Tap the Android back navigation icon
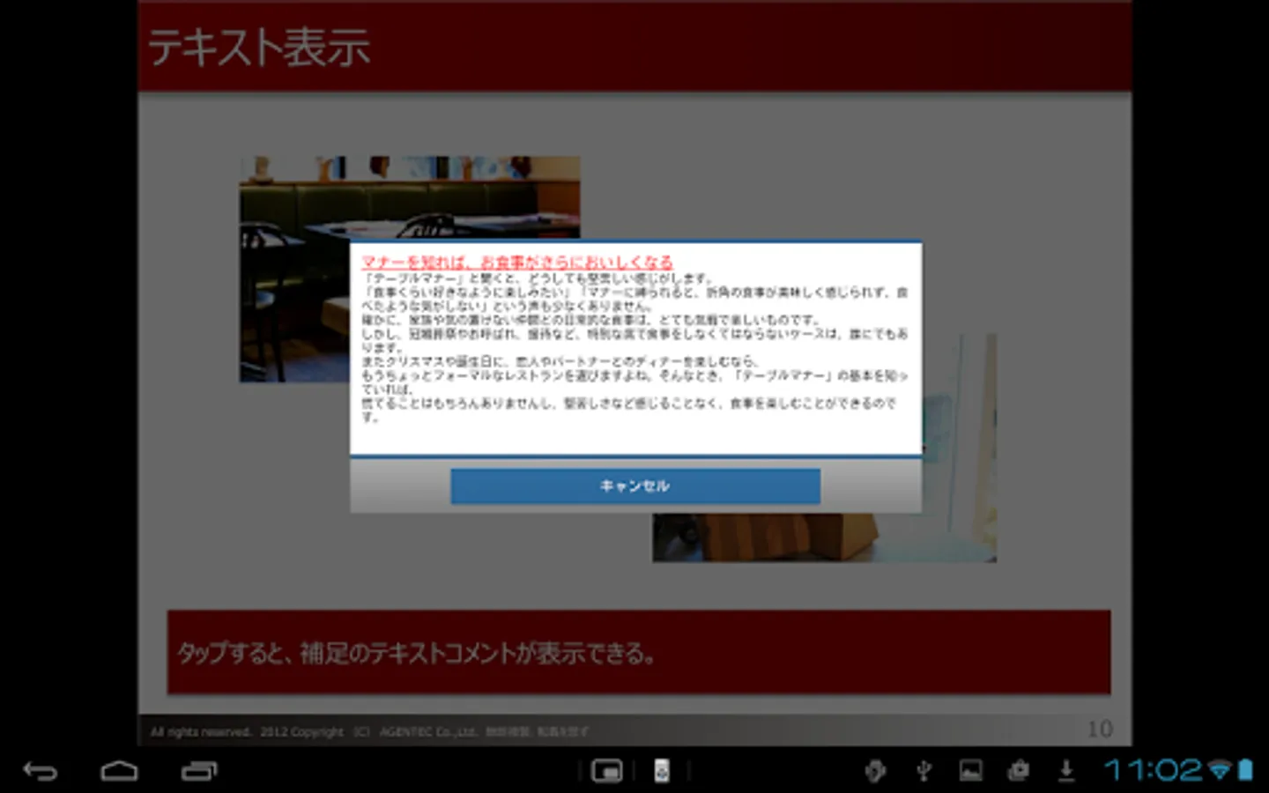This screenshot has width=1269, height=793. tap(40, 771)
